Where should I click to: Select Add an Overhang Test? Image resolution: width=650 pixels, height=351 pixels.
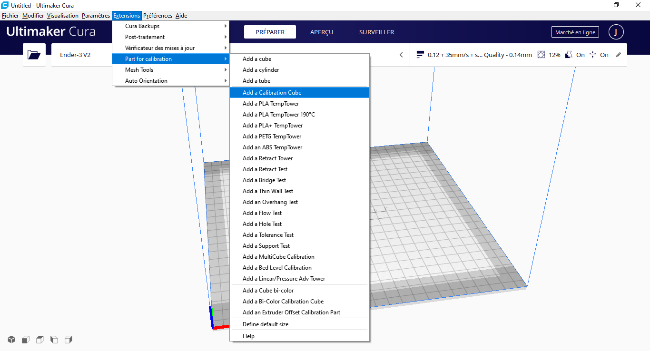tap(299, 202)
